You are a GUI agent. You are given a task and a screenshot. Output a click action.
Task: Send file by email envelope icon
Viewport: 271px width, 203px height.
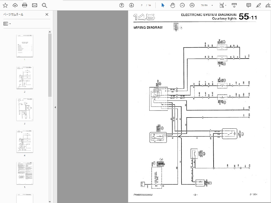(x=35, y=5)
